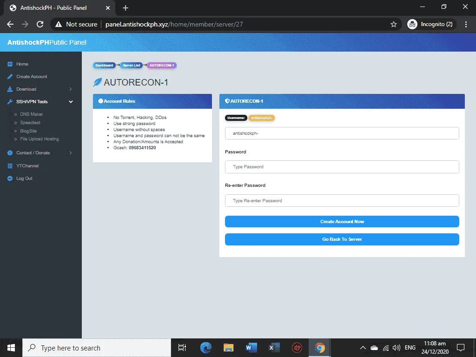The width and height of the screenshot is (476, 357).
Task: Open Excel from the taskbar
Action: tap(274, 348)
